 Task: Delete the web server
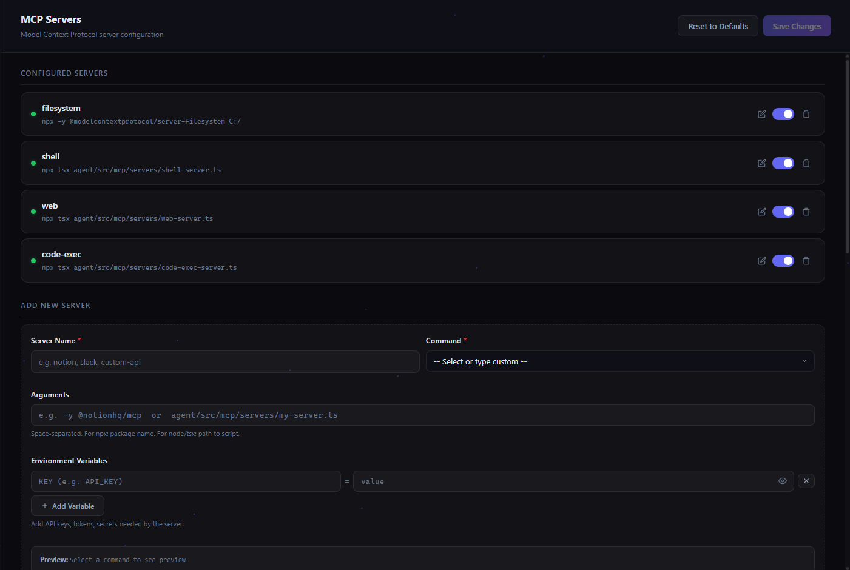(806, 212)
